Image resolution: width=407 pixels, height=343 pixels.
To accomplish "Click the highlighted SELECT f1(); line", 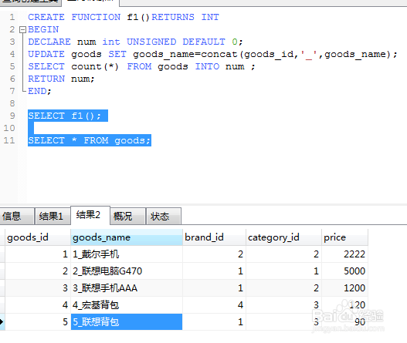I will tap(68, 116).
